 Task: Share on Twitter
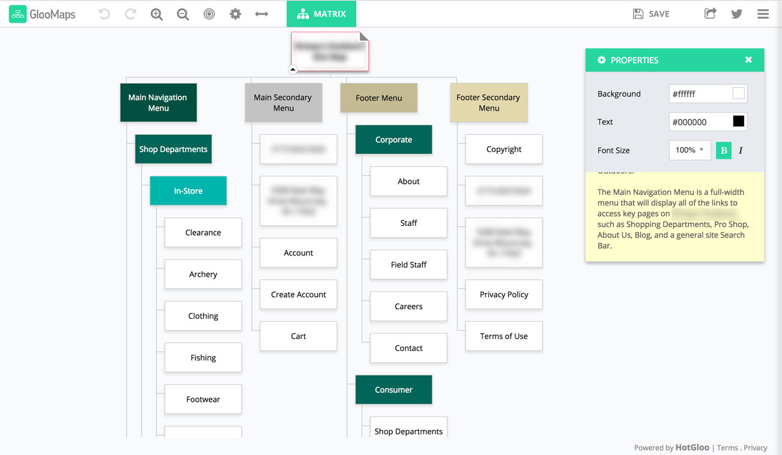[737, 14]
